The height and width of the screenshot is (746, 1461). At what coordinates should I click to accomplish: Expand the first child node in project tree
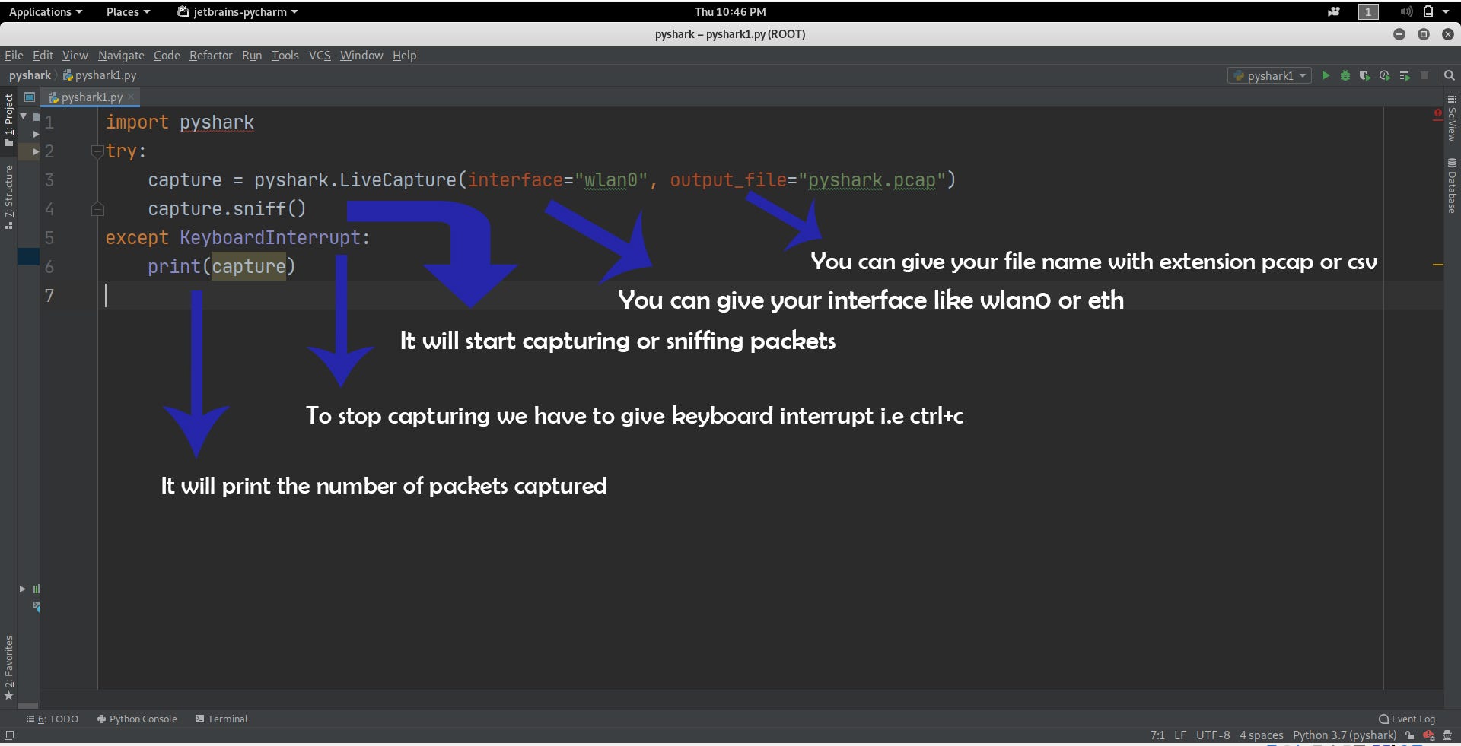coord(35,134)
